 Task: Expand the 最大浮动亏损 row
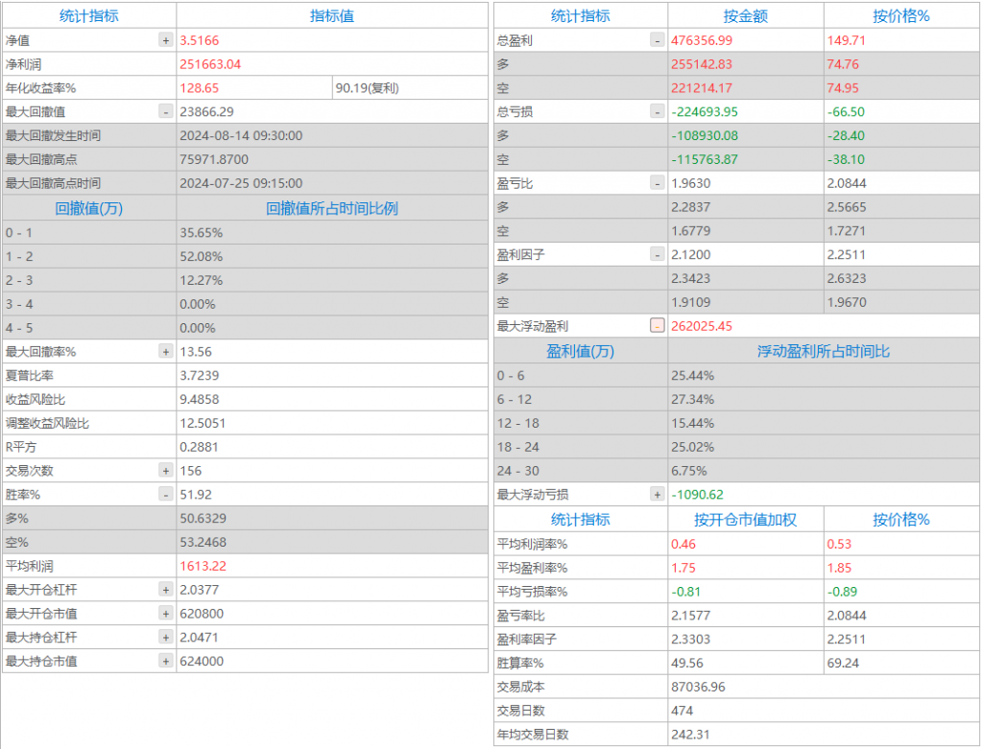pos(657,495)
